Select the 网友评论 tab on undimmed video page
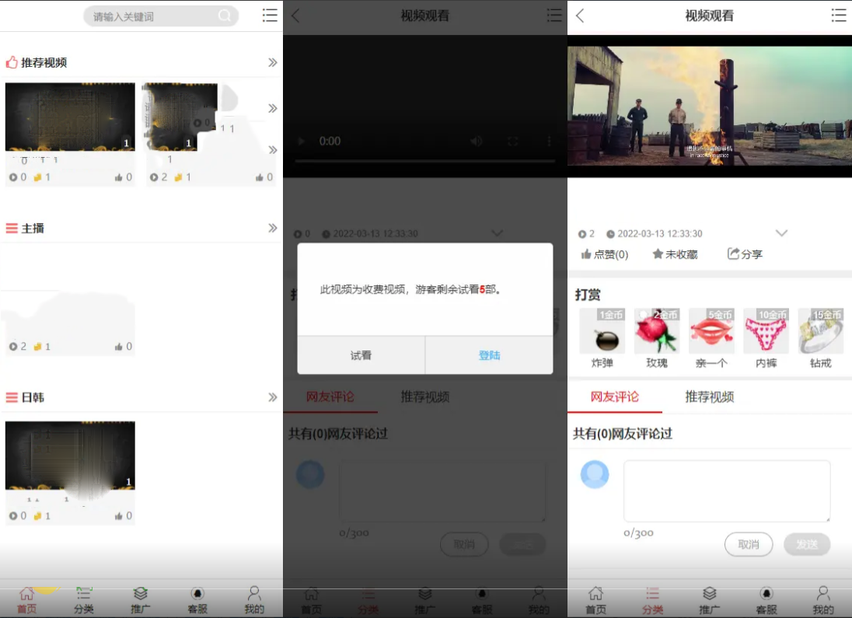This screenshot has height=618, width=852. click(x=614, y=396)
